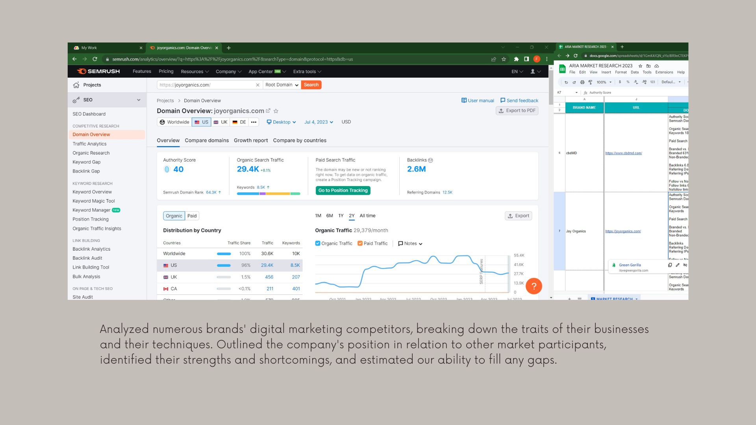The height and width of the screenshot is (425, 756).
Task: Click the print icon in Sheets toolbar
Action: [582, 82]
